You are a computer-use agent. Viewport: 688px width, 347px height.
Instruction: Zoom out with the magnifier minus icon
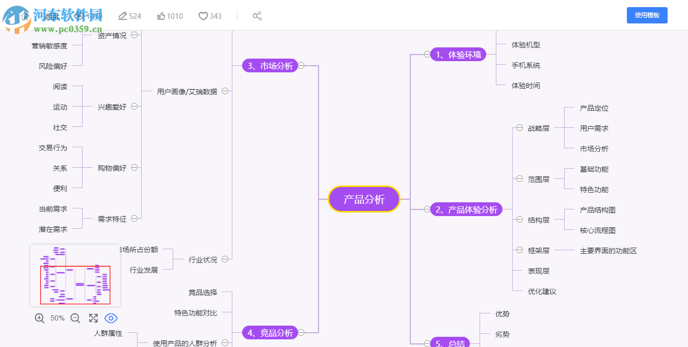[x=75, y=318]
